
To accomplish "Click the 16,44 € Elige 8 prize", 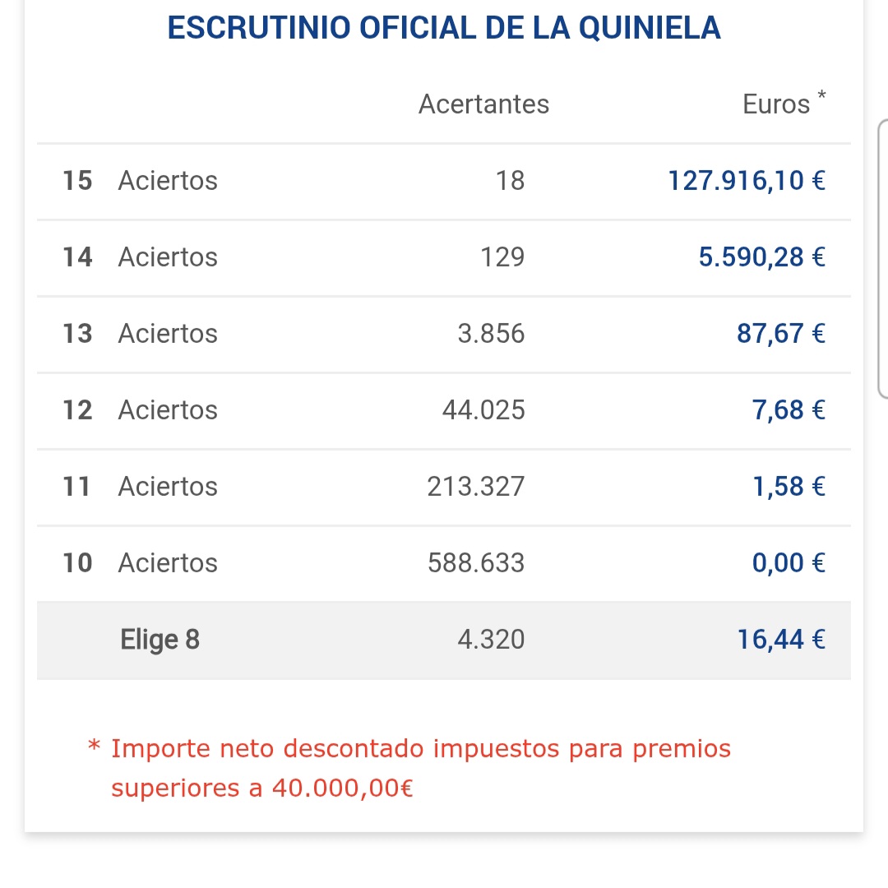I will [780, 640].
